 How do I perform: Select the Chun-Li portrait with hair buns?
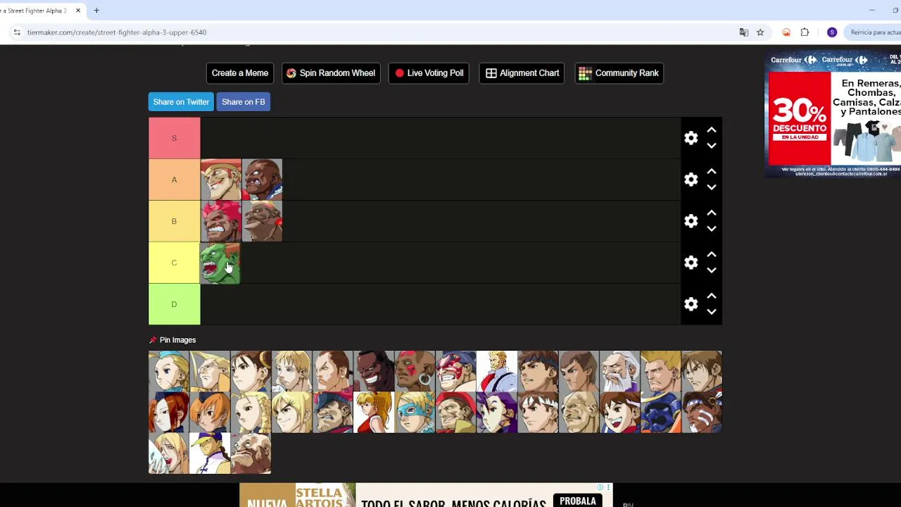(x=251, y=371)
